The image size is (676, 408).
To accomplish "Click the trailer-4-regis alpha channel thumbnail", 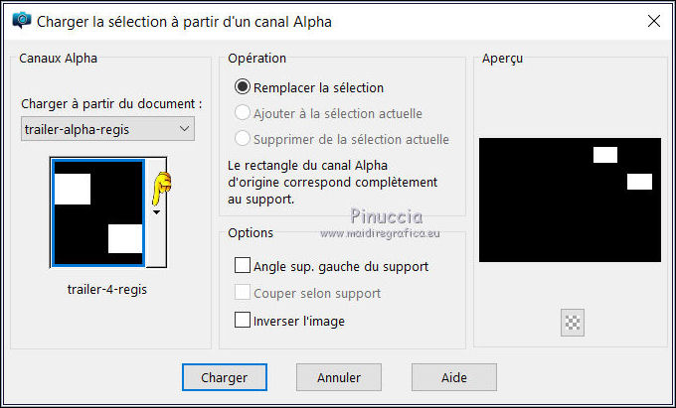I will coord(98,212).
